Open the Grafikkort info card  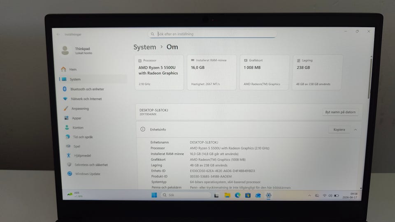pos(264,72)
